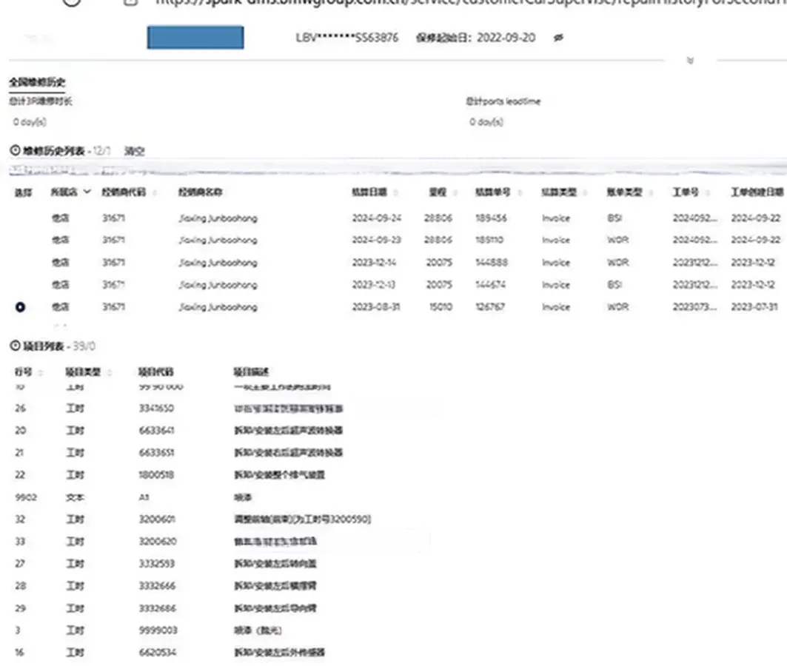This screenshot has height=666, width=787.
Task: Expand the header chevron below the top bar
Action: [691, 61]
